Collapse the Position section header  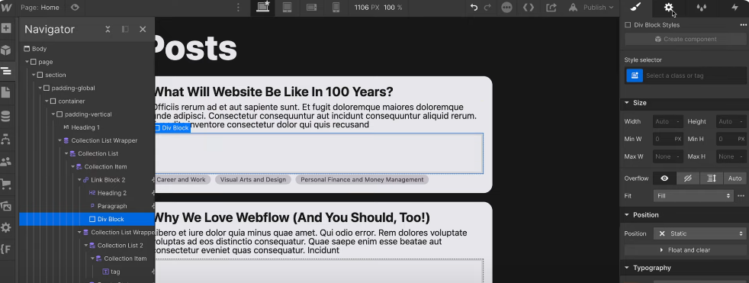pos(683,215)
